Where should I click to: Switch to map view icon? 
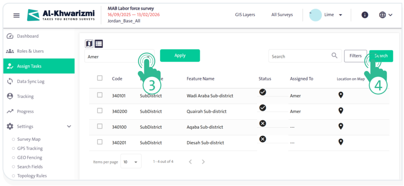89,44
